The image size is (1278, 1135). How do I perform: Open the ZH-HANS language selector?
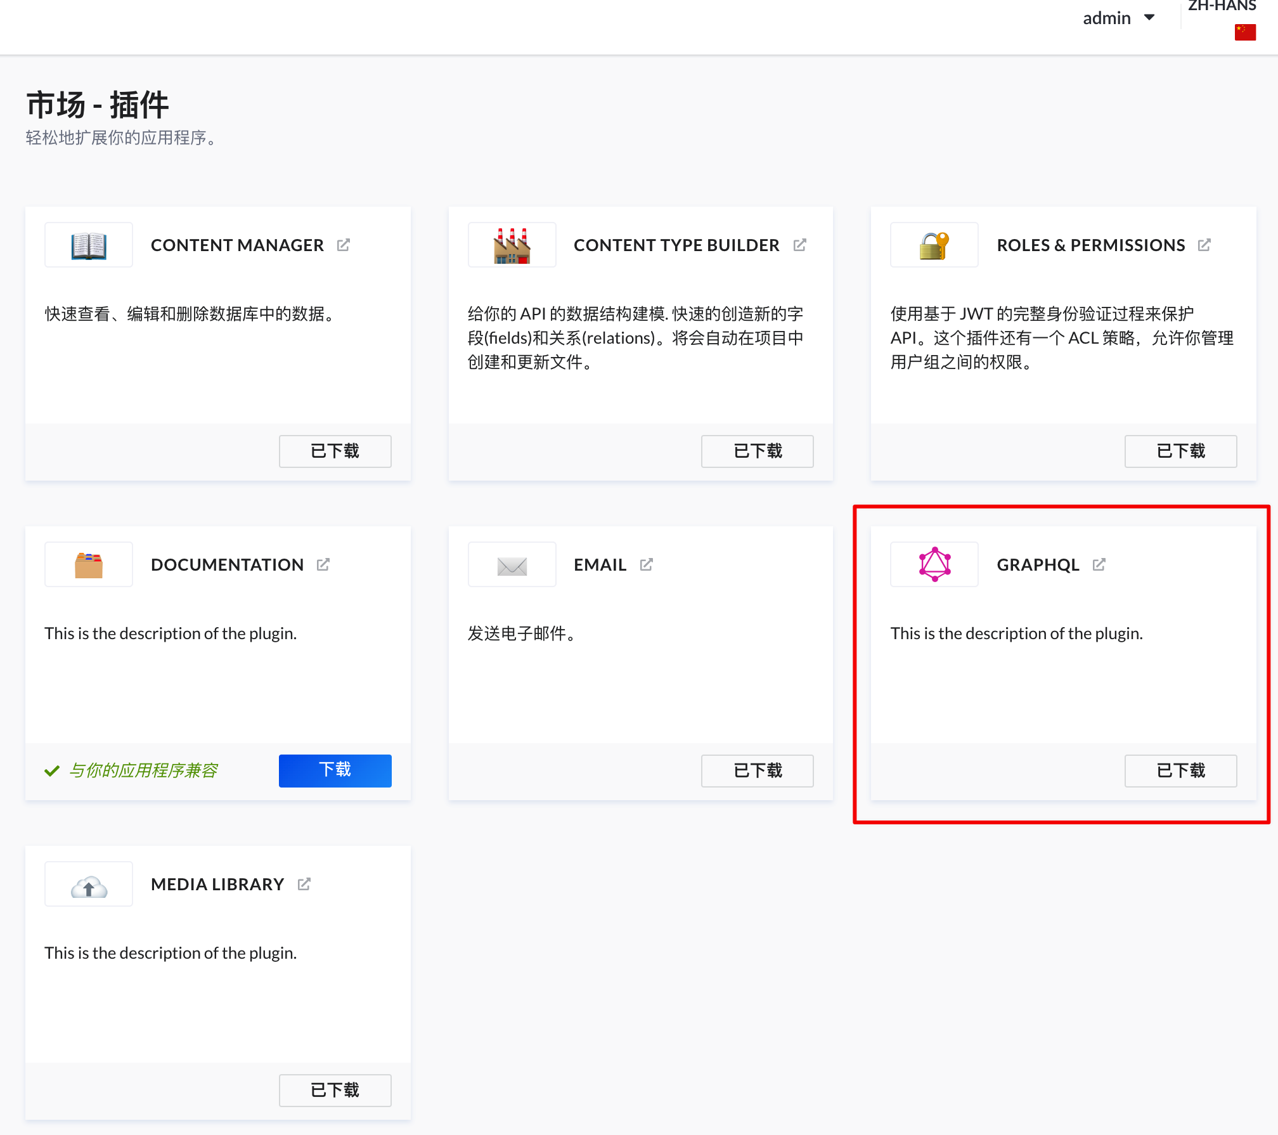point(1222,6)
